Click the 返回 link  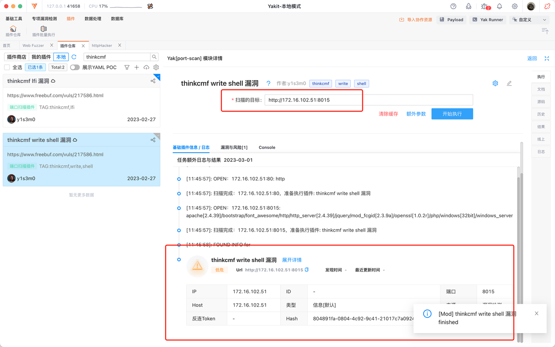click(x=532, y=59)
